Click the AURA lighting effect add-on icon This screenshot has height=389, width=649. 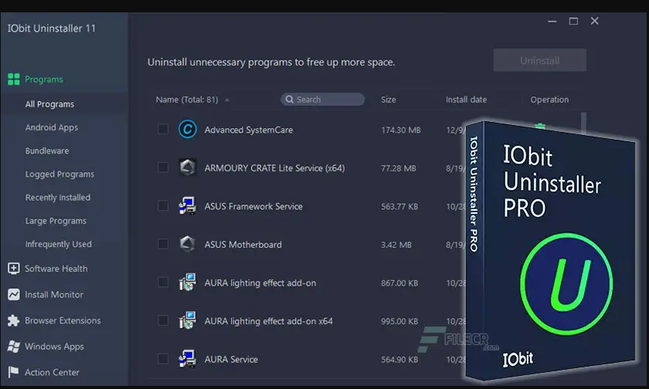point(188,282)
